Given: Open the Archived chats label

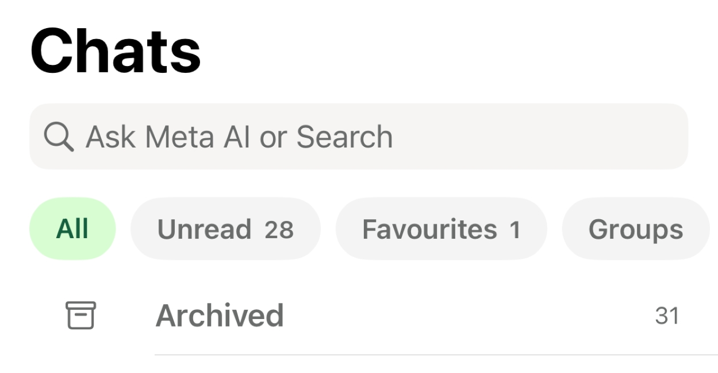Looking at the screenshot, I should coord(220,316).
